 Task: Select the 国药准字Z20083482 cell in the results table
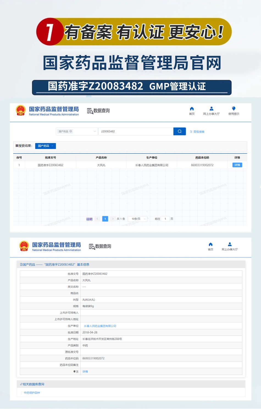pyautogui.click(x=51, y=165)
